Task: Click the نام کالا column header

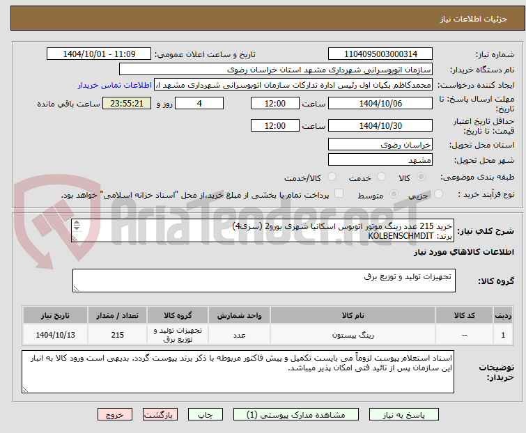Action: click(353, 315)
